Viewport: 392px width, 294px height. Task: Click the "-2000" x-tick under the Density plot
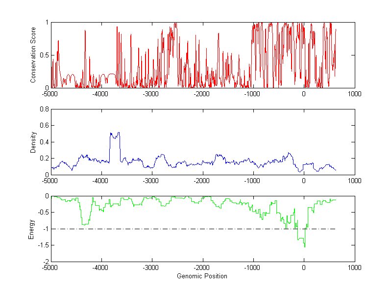[x=202, y=181]
